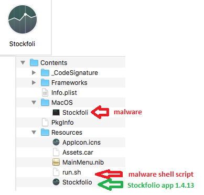Collapse the Contents folder disclosure triangle

pyautogui.click(x=23, y=62)
